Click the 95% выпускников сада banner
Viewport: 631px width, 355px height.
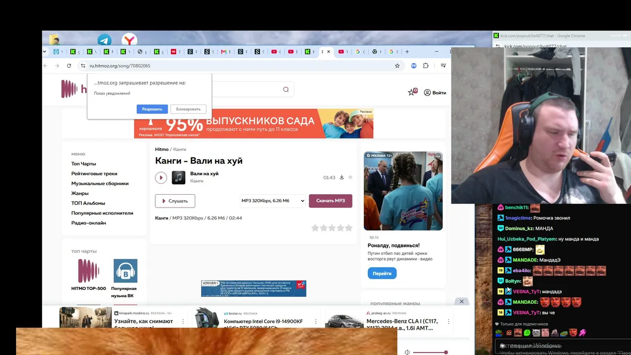coord(253,124)
